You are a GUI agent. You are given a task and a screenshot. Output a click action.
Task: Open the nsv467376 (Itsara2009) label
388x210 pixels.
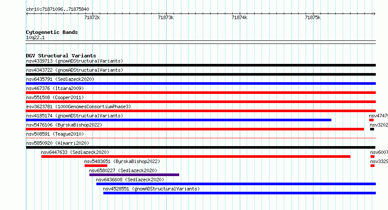55,88
